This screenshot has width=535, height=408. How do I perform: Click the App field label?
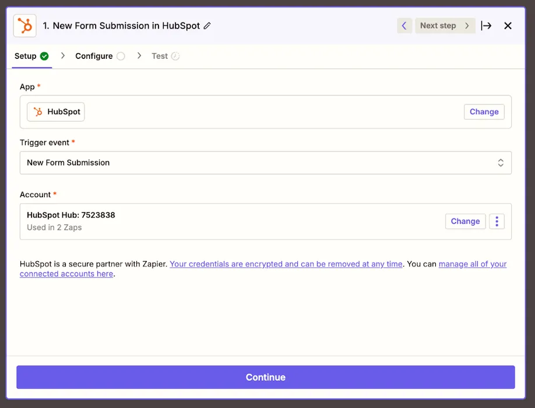pos(27,87)
